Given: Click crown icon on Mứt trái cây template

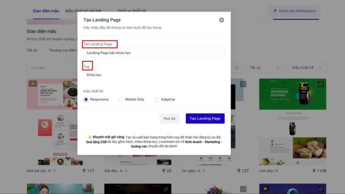Looking at the screenshot, I should tap(33, 84).
